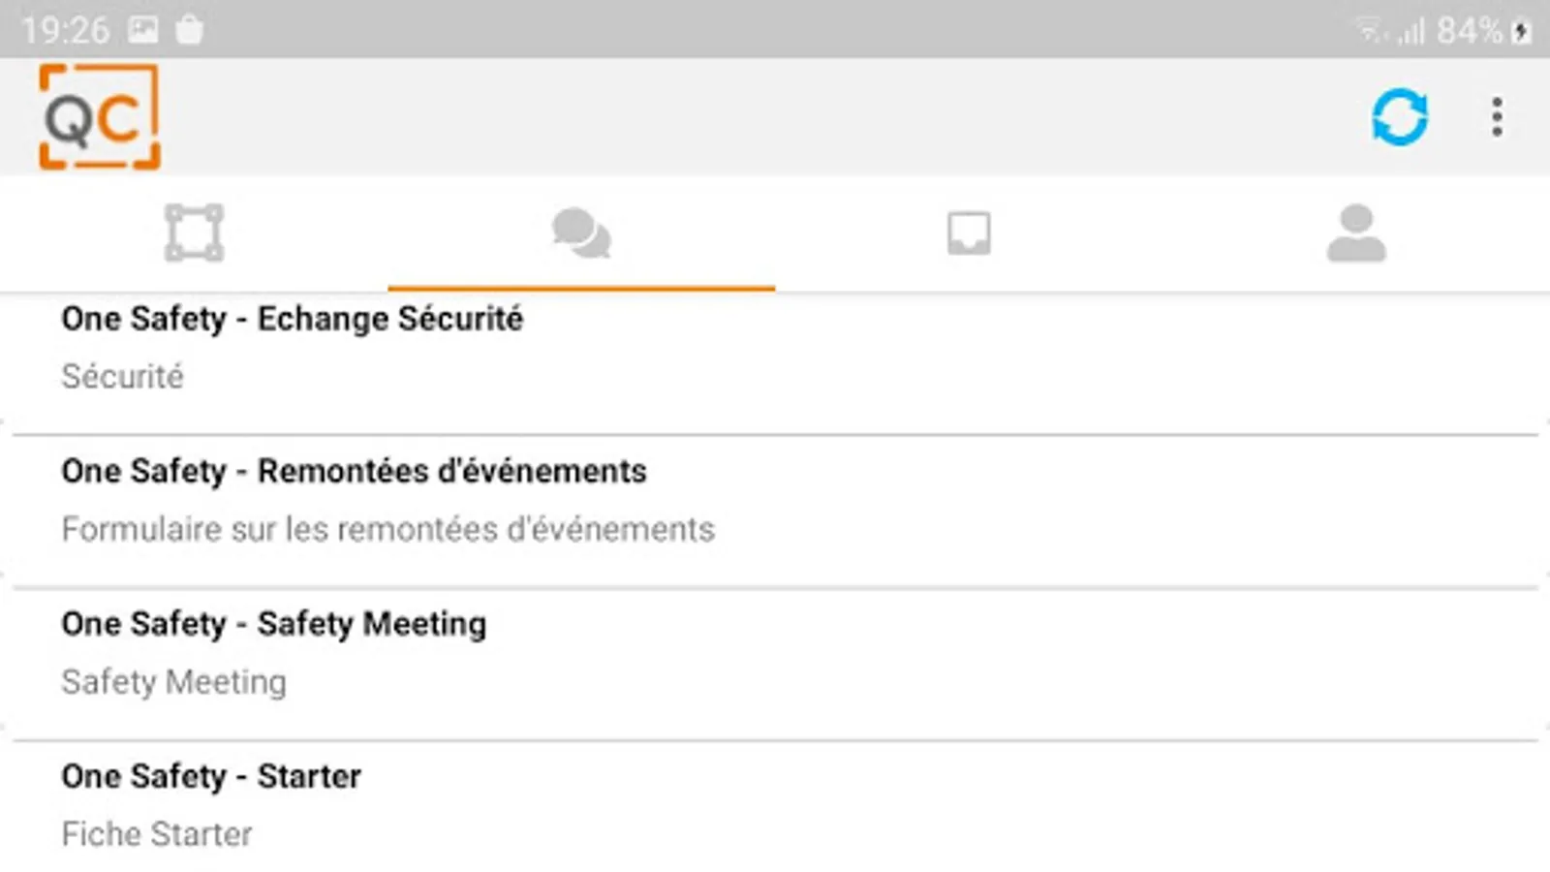Open the three-dot overflow menu
Screen dimensions: 1550x872
pos(1497,117)
